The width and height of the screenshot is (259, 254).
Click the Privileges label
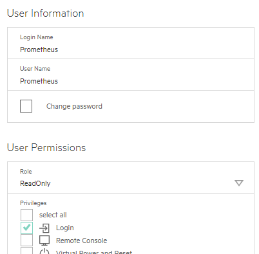34,203
